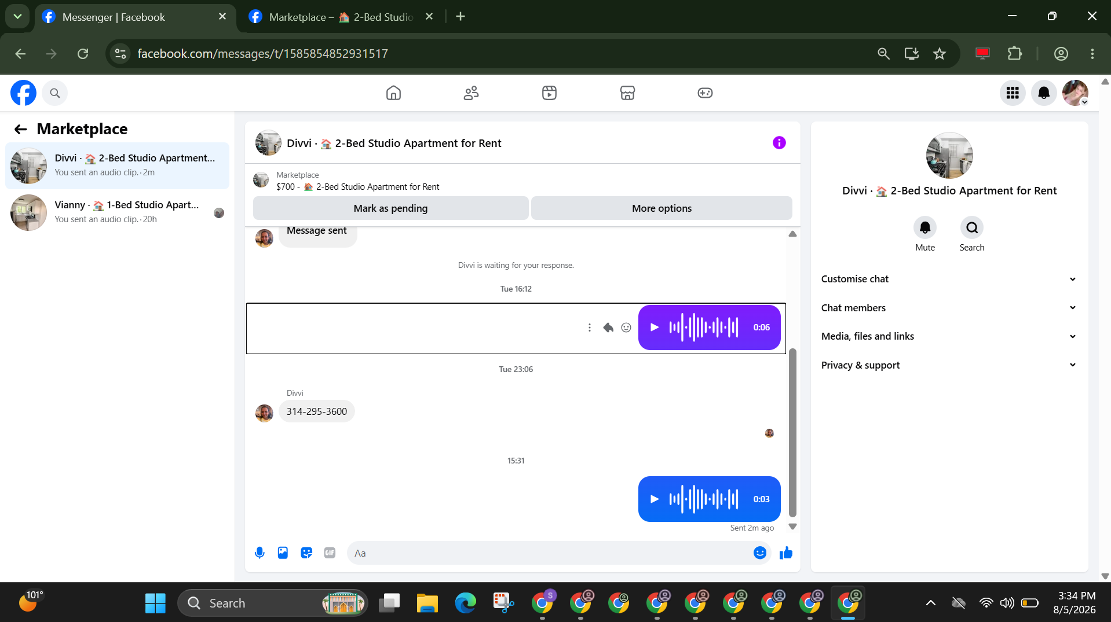Expand the Chat members section
1111x622 pixels.
[x=949, y=308]
